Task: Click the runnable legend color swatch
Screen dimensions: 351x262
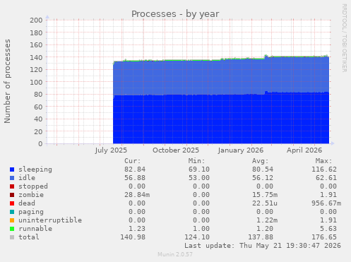Action: pos(12,229)
